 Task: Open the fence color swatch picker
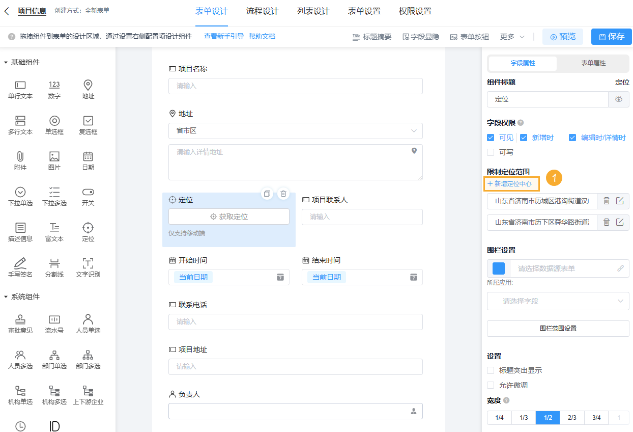point(498,268)
